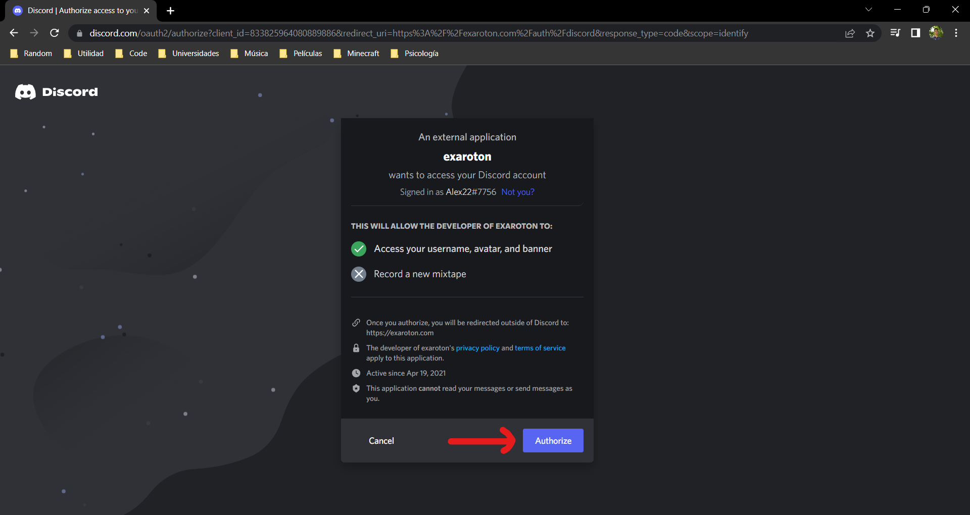Open a new browser tab
This screenshot has height=515, width=970.
[x=170, y=11]
